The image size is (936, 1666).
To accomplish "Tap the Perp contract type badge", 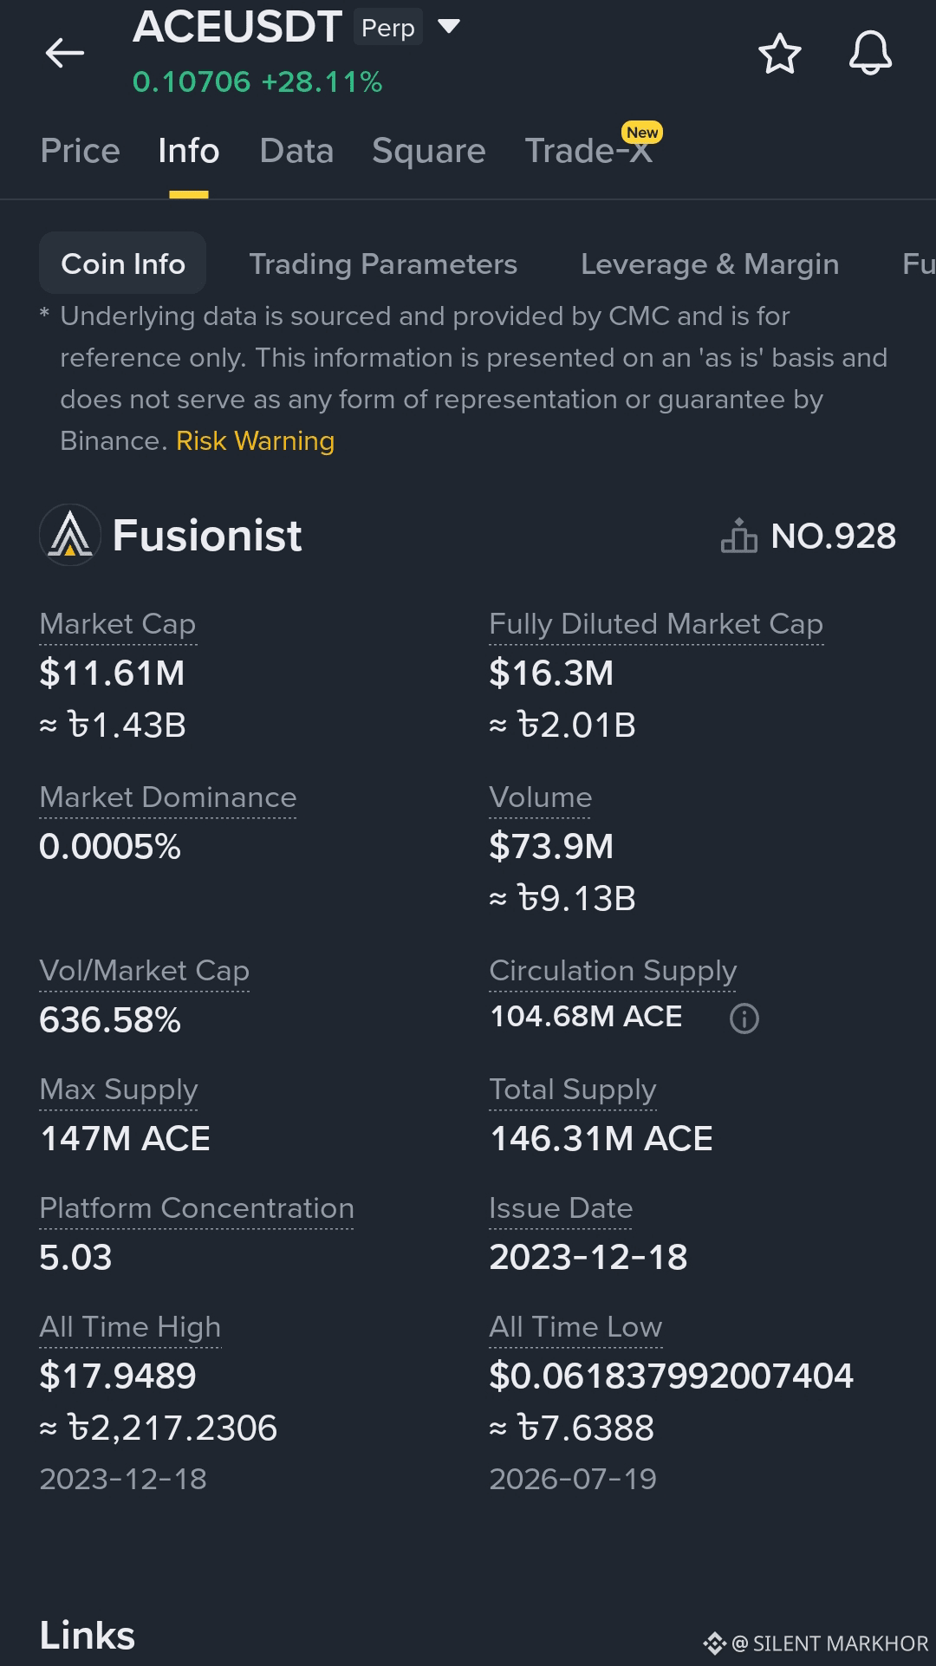I will tap(388, 28).
